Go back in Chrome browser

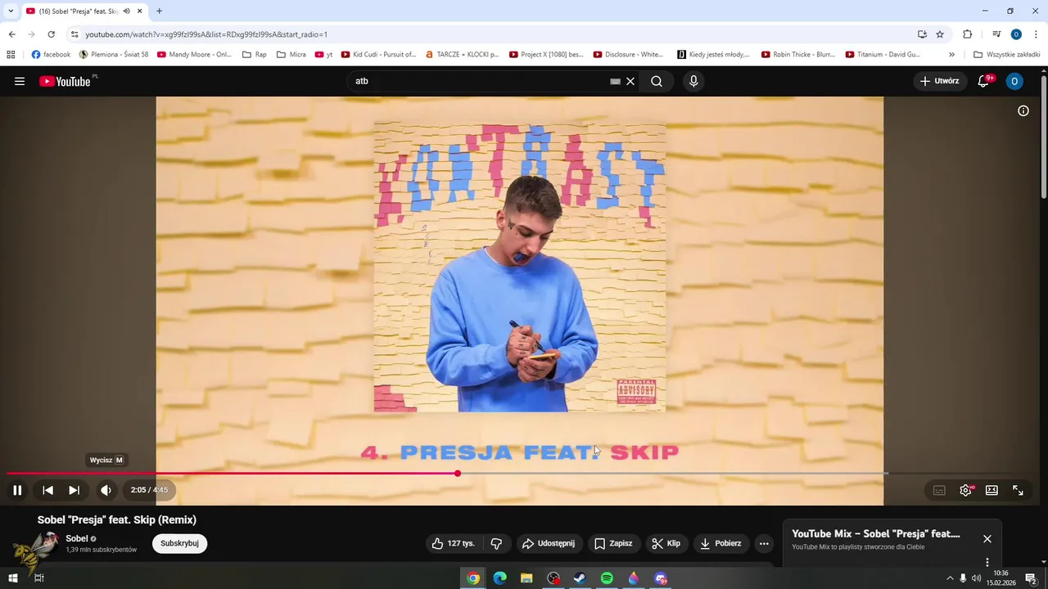coord(11,34)
